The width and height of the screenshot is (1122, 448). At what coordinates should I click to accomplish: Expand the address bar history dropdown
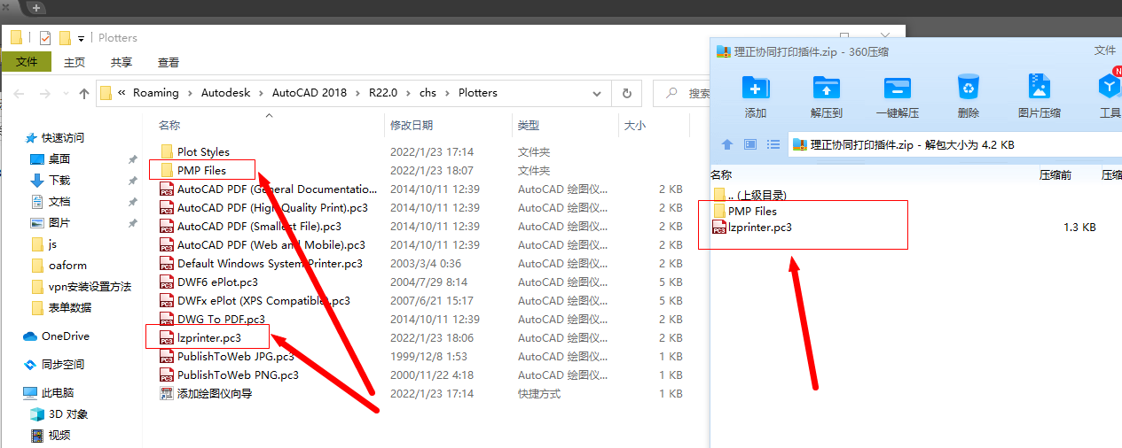click(x=598, y=93)
